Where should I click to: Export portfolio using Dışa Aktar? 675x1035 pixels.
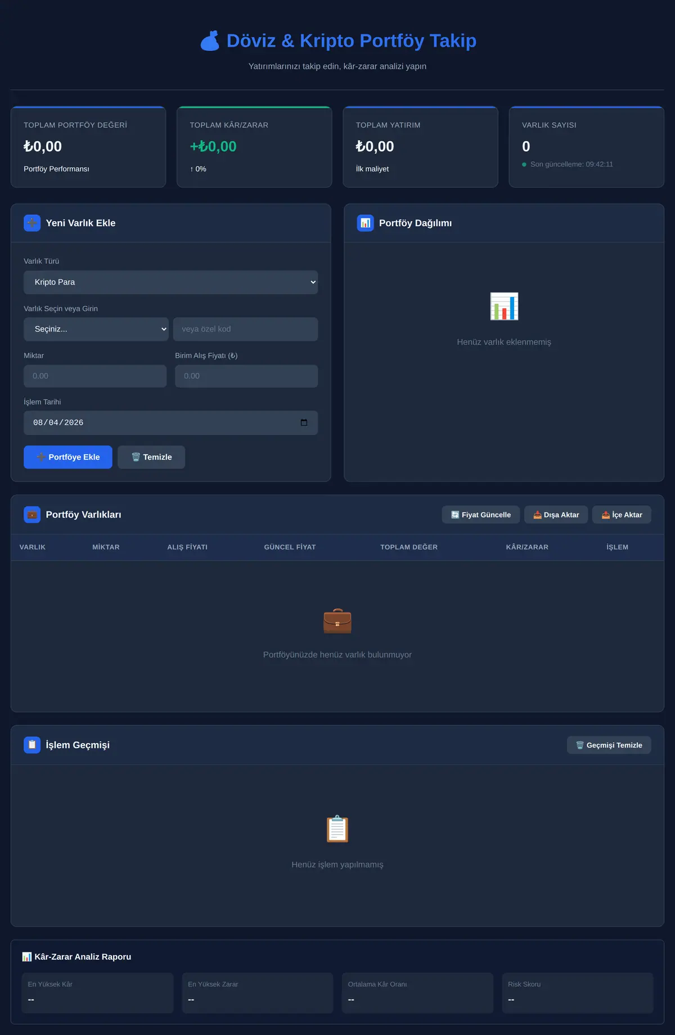[x=556, y=515]
